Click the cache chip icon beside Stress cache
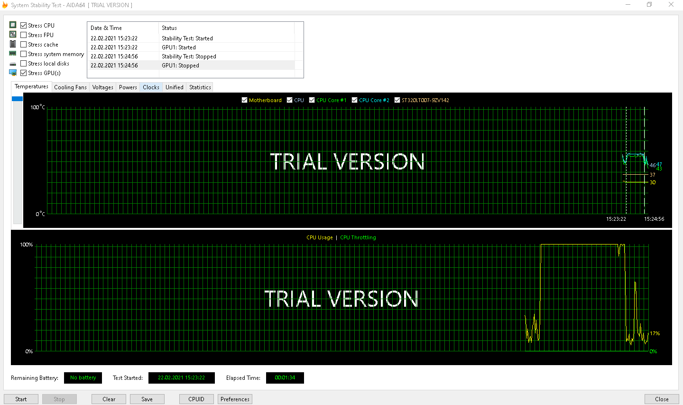683x405 pixels. pos(13,44)
